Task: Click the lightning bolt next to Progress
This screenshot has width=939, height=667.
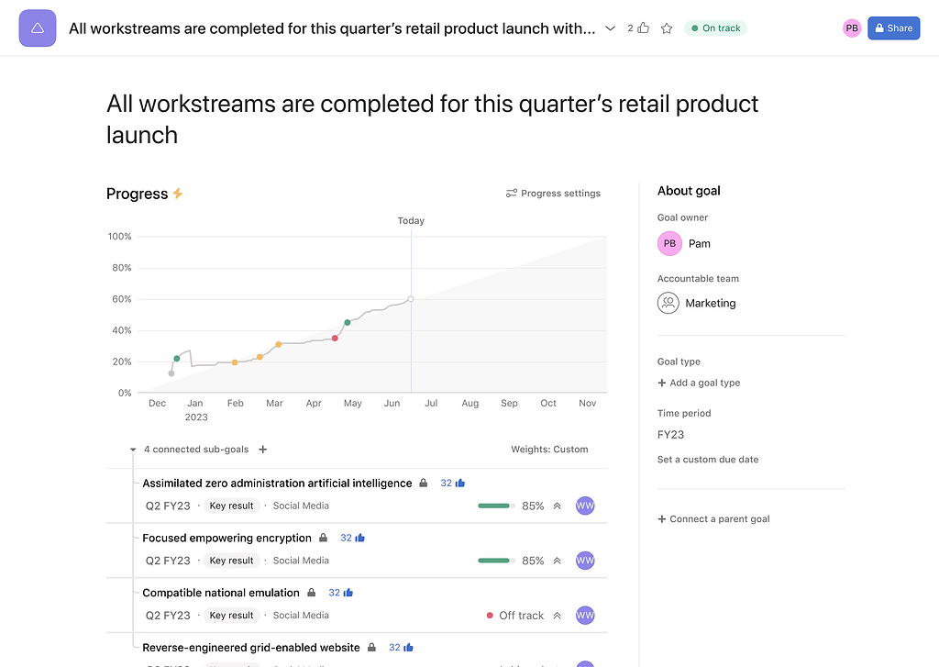Action: pyautogui.click(x=180, y=194)
